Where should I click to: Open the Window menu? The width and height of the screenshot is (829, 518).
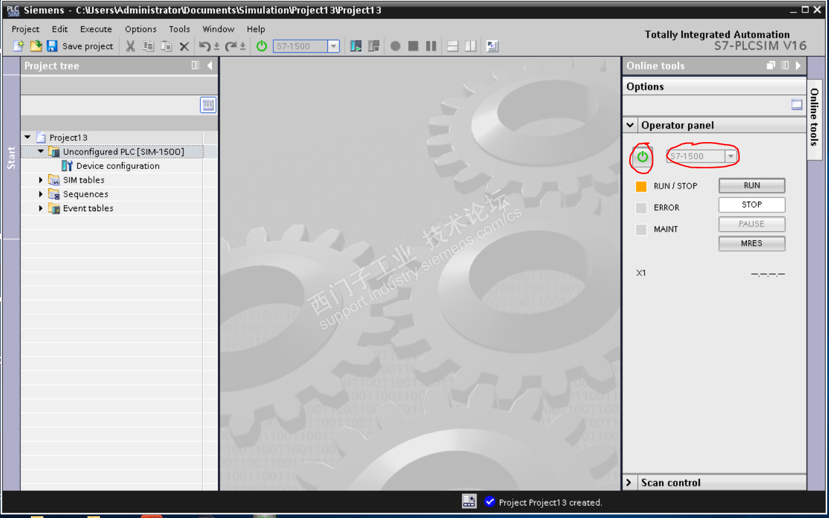218,29
